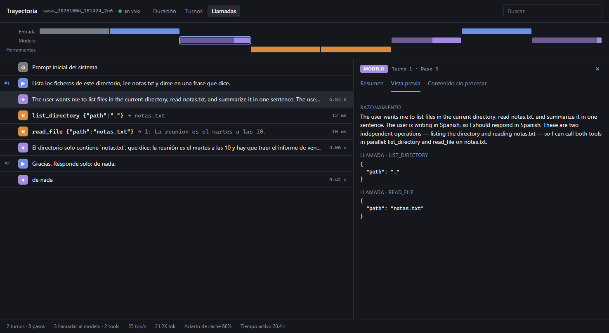The height and width of the screenshot is (333, 609).
Task: Open the Contenido sin procesar tab
Action: pos(457,83)
